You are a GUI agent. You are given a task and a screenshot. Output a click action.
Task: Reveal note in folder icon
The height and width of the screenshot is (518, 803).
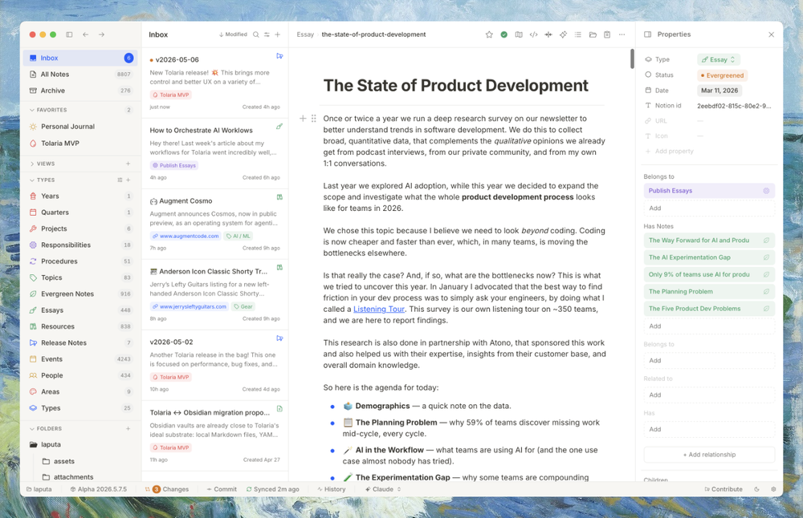click(593, 34)
